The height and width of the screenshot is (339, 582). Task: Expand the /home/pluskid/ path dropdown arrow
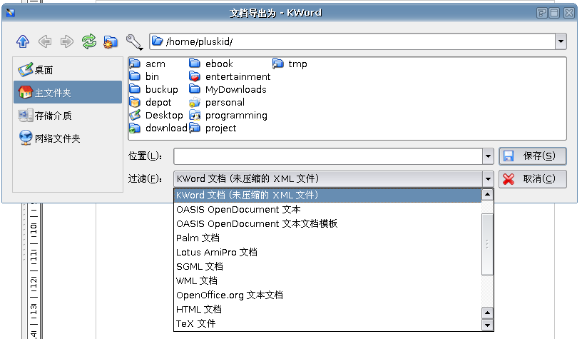pyautogui.click(x=561, y=41)
